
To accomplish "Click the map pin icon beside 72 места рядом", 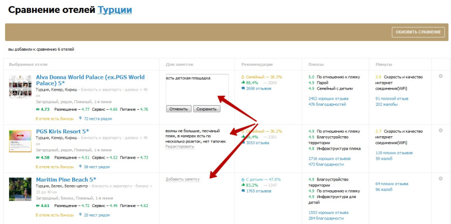I will [81, 118].
